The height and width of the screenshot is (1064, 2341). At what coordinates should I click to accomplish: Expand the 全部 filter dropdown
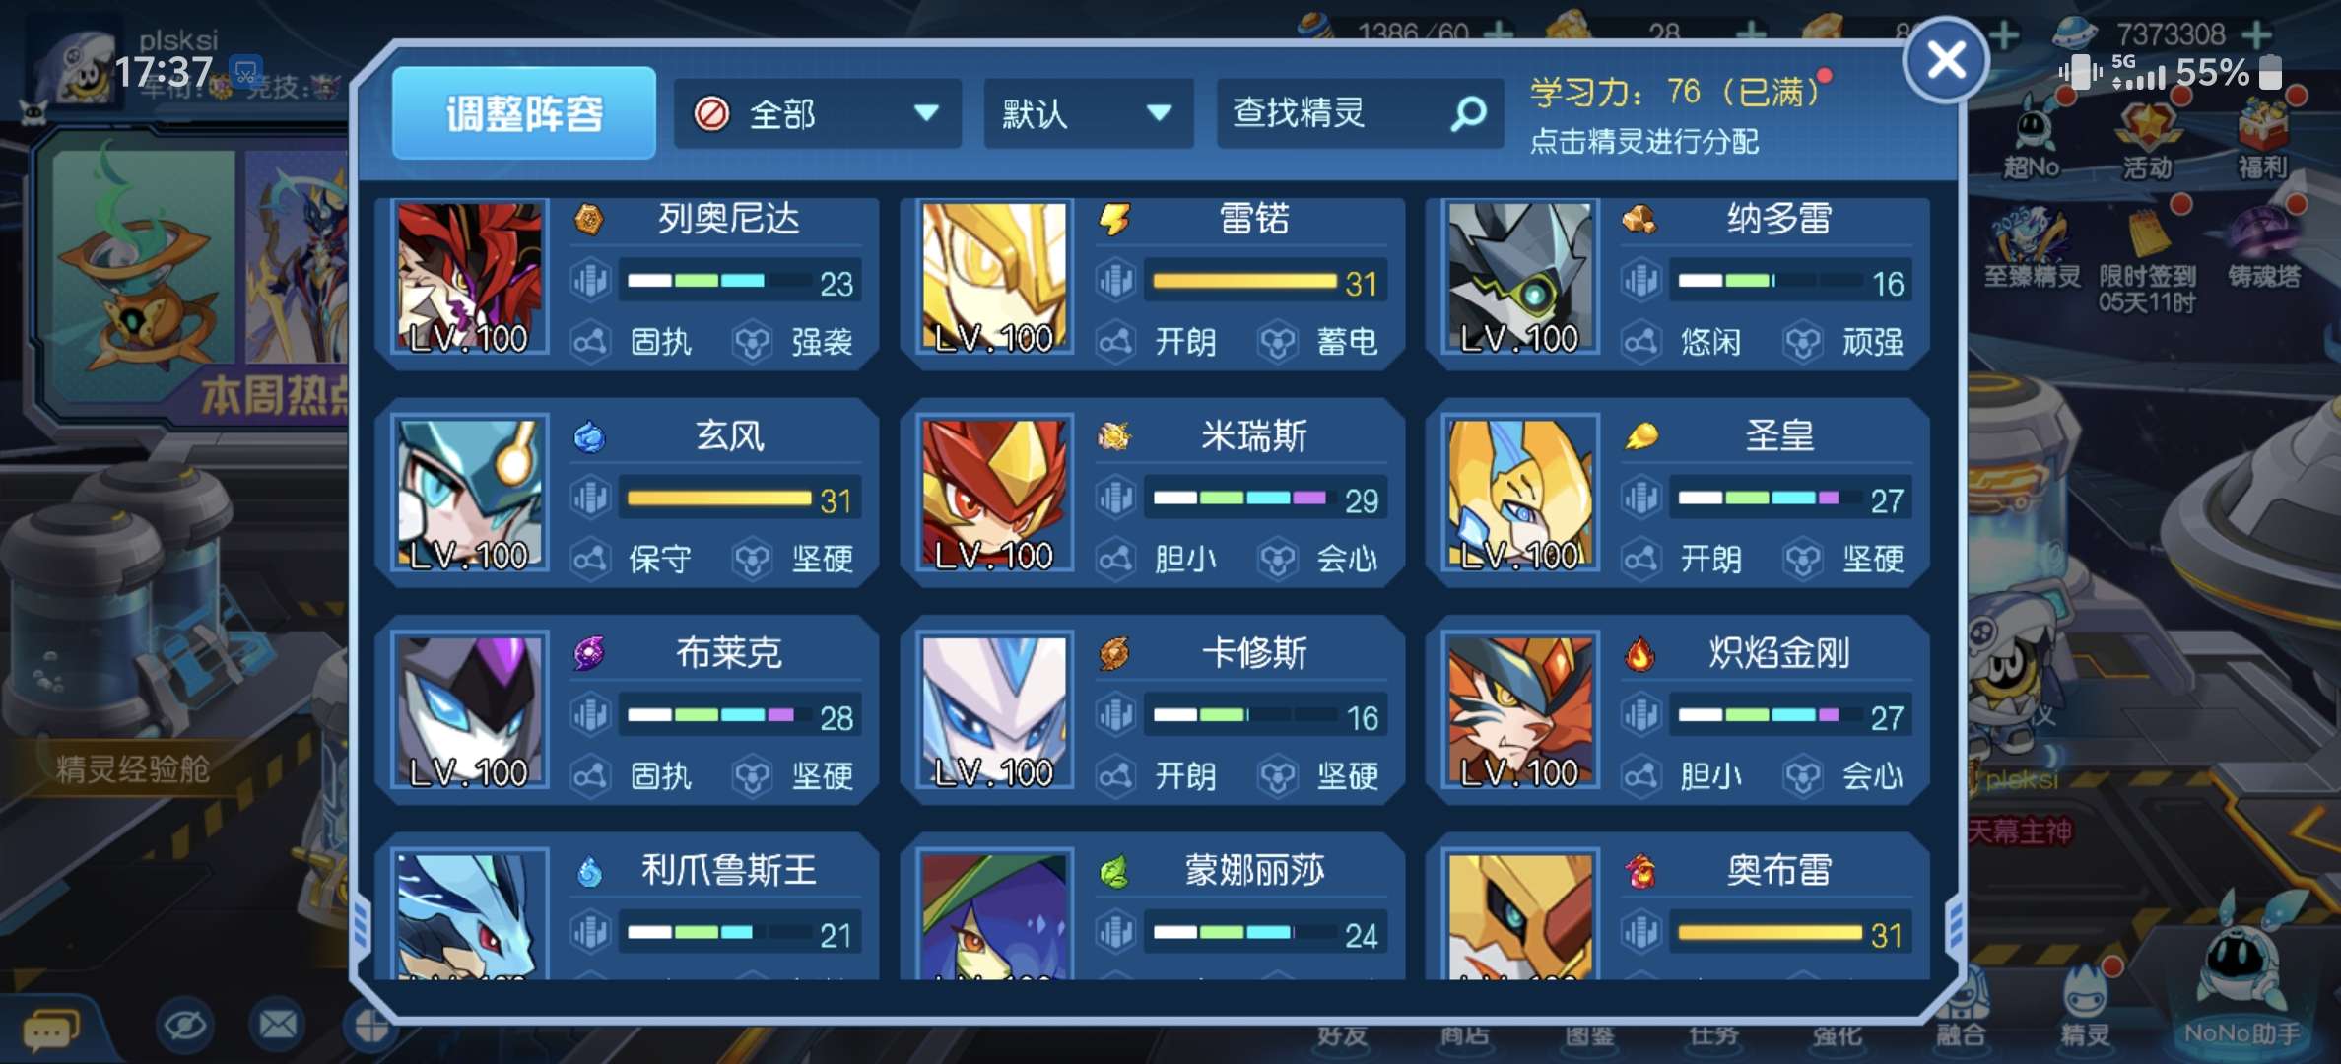point(817,114)
